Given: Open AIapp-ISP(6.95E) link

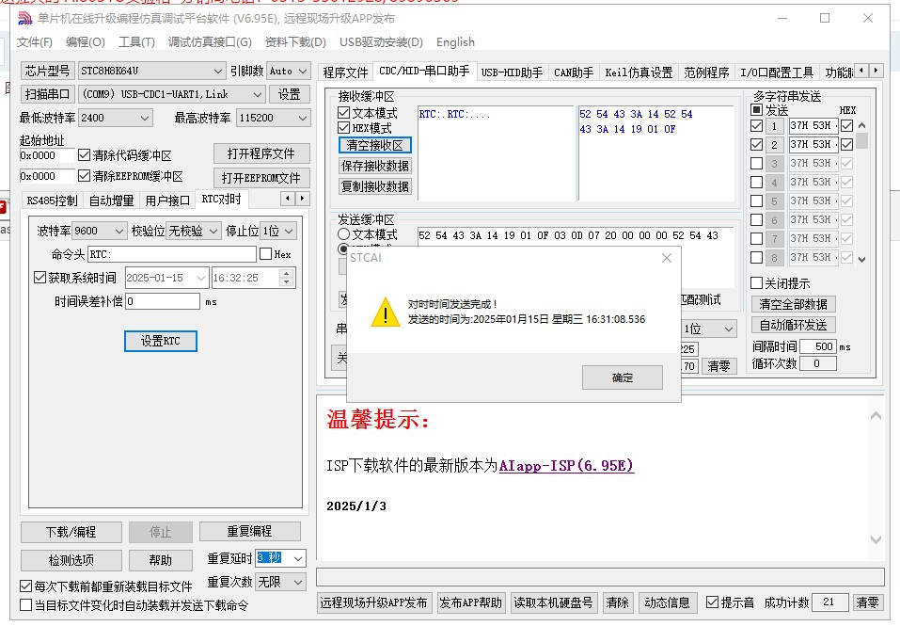Looking at the screenshot, I should [566, 465].
